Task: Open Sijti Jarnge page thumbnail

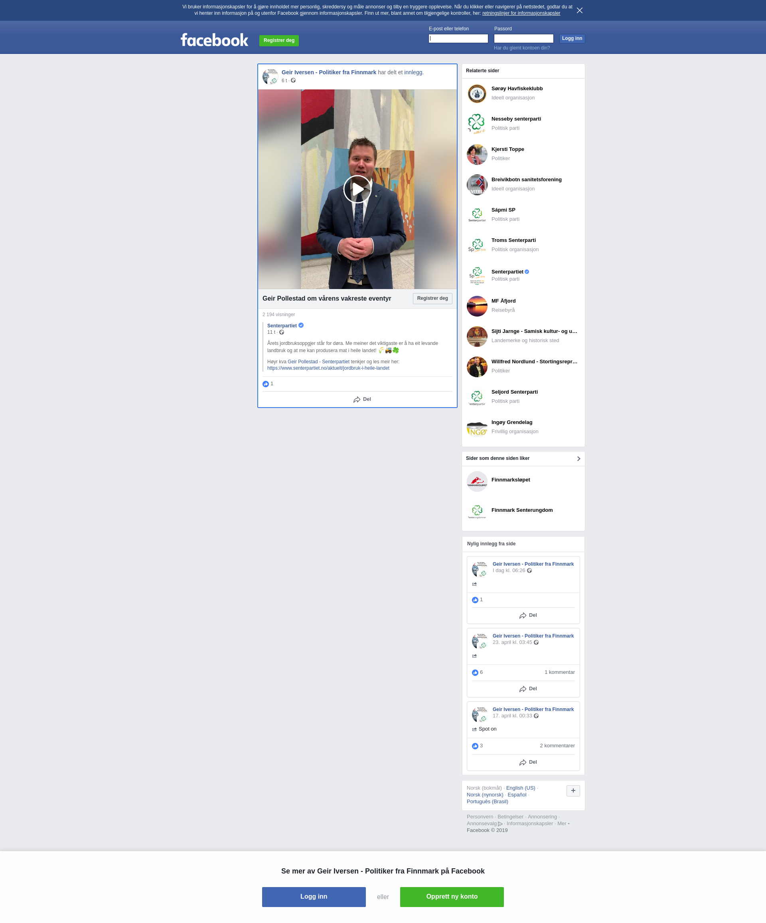Action: (x=477, y=336)
